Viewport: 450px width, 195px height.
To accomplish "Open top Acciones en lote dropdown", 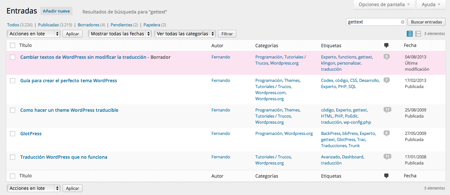I will click(x=34, y=34).
